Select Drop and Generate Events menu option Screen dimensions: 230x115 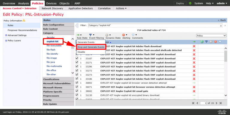click(91, 47)
